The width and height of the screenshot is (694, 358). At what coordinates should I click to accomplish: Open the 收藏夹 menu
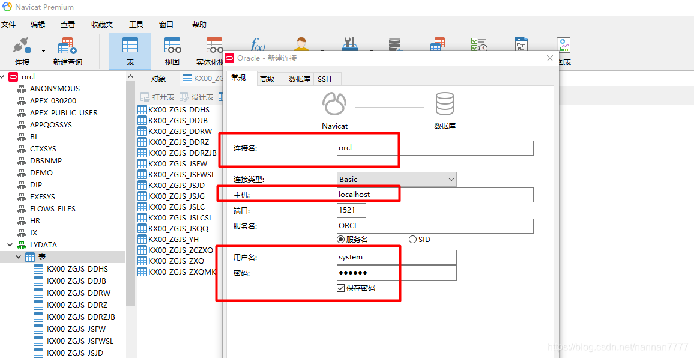[x=102, y=25]
